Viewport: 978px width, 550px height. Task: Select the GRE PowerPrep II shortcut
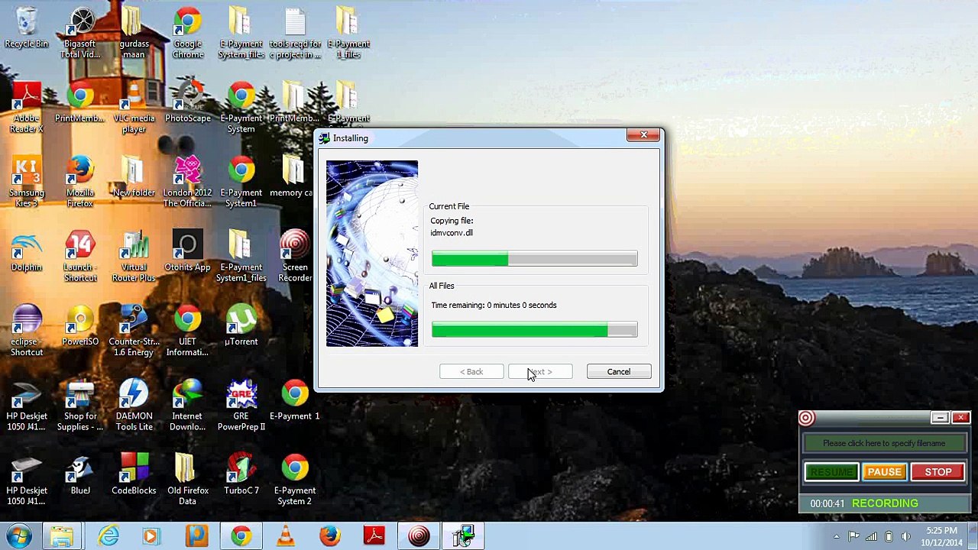click(241, 405)
